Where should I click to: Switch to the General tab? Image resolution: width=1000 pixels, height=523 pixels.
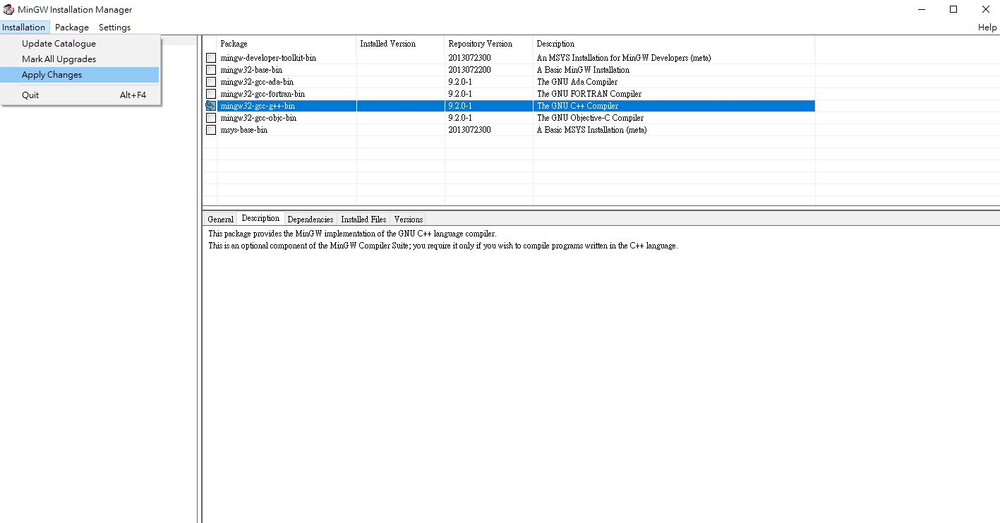click(220, 219)
